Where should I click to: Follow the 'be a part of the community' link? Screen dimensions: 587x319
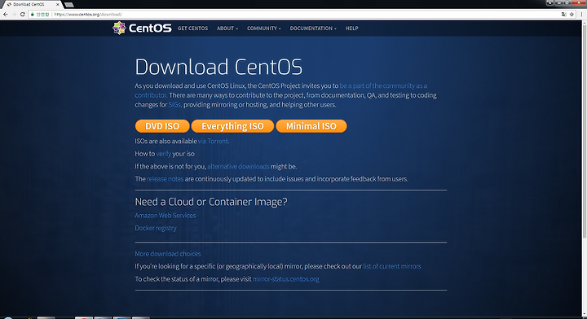(383, 85)
